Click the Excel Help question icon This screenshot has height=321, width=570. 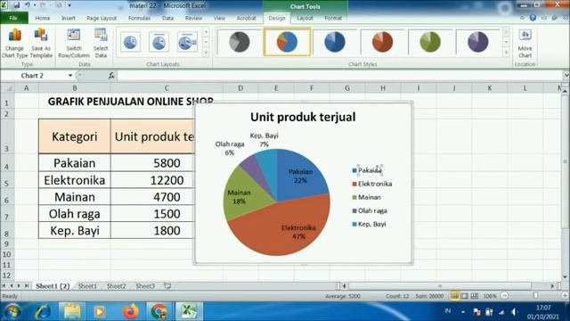[x=533, y=18]
